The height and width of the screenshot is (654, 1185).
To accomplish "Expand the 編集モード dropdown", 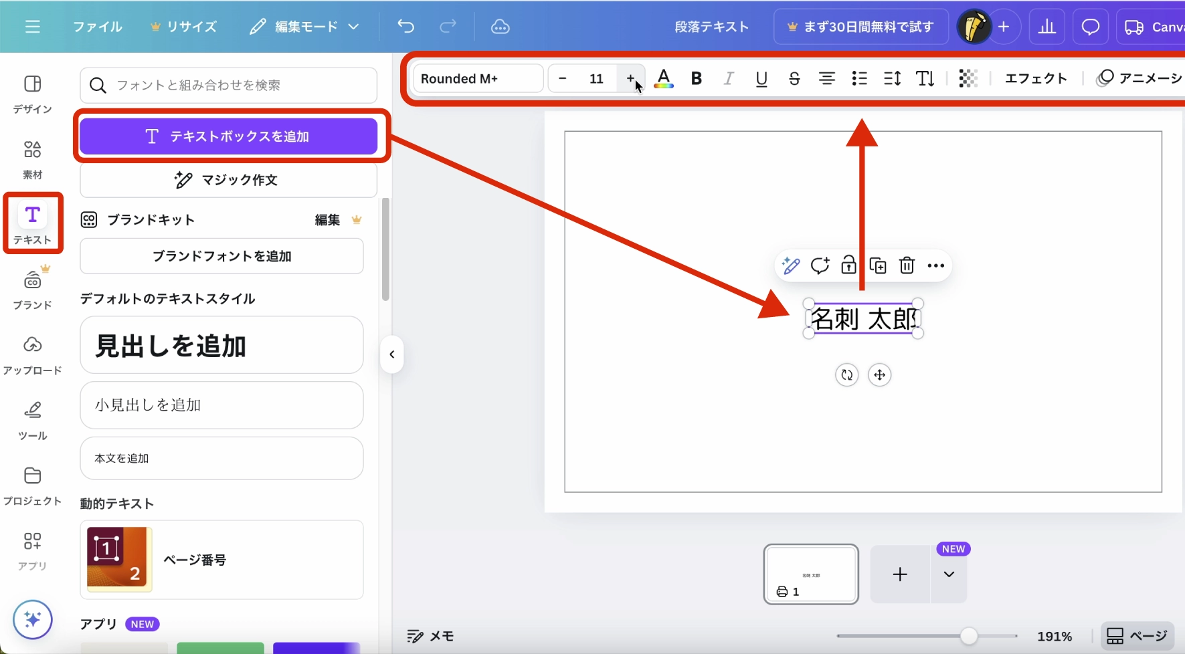I will pos(304,27).
